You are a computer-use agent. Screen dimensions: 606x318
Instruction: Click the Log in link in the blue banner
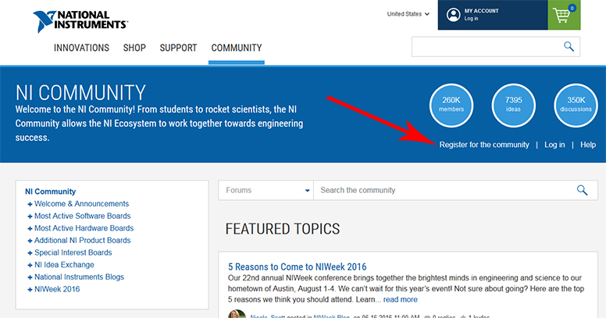point(554,145)
